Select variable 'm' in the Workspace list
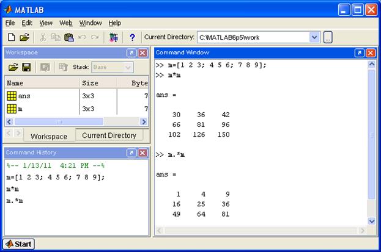 [x=20, y=109]
